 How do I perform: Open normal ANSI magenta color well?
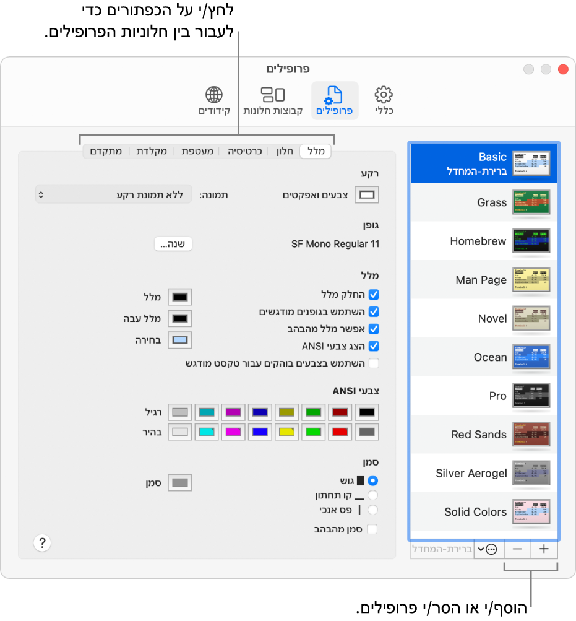[x=233, y=412]
